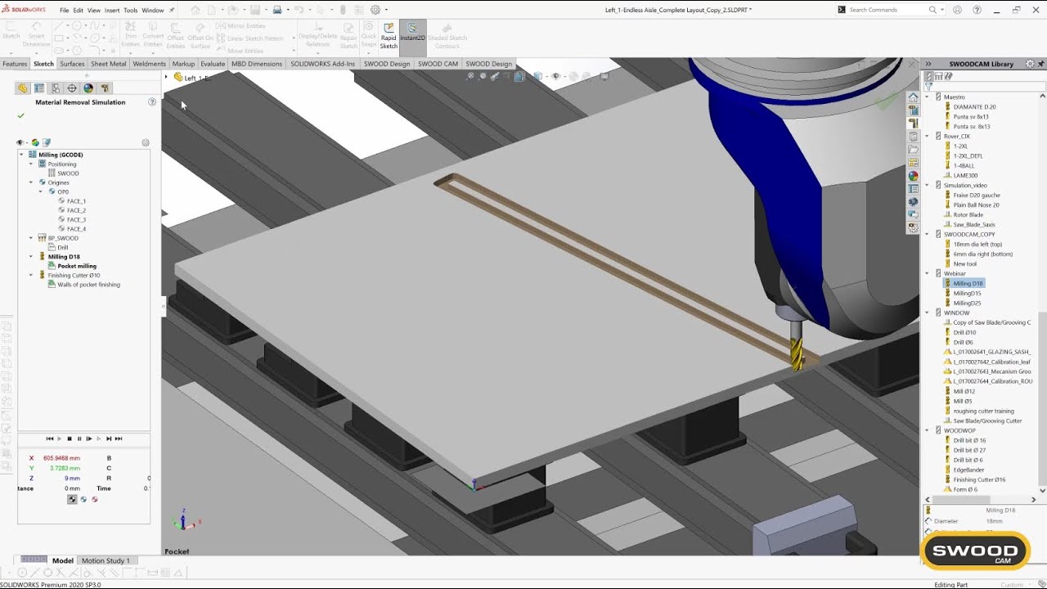Select Pocket milling operation in tree
Viewport: 1047px width, 589px height.
[77, 266]
